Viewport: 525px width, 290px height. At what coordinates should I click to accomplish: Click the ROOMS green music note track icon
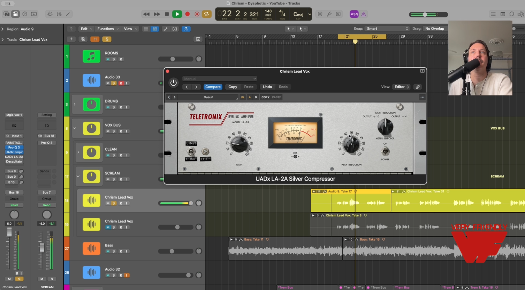(x=91, y=56)
